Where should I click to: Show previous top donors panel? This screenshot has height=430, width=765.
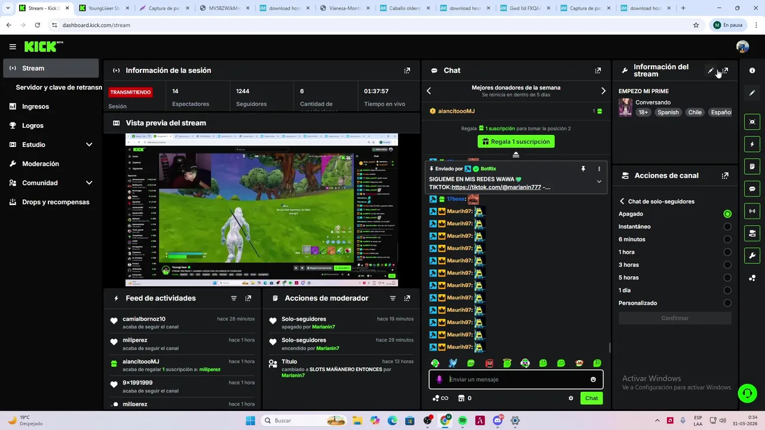click(x=429, y=91)
